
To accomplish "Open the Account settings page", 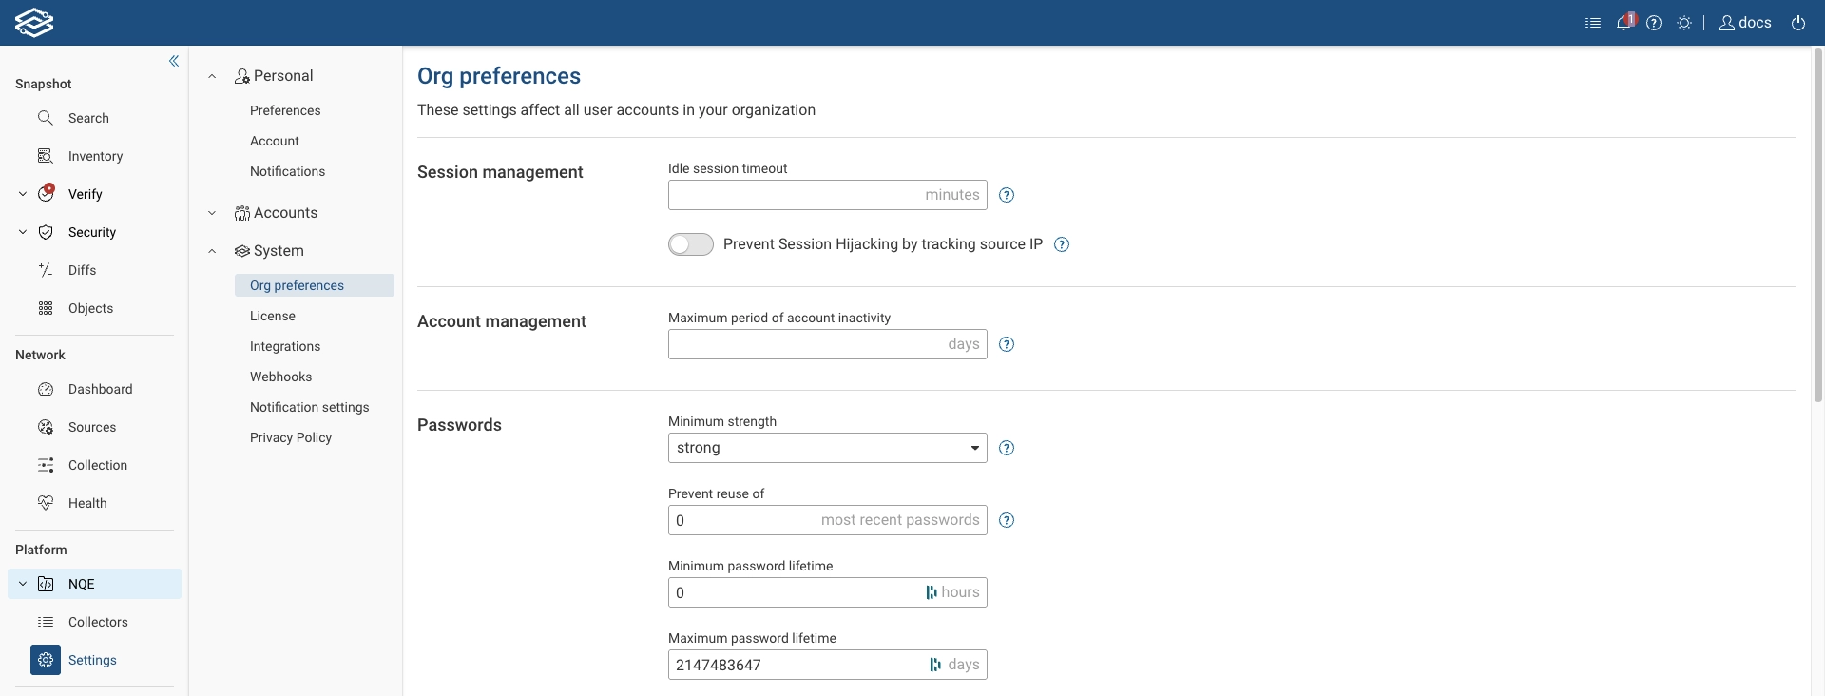I will pyautogui.click(x=275, y=141).
